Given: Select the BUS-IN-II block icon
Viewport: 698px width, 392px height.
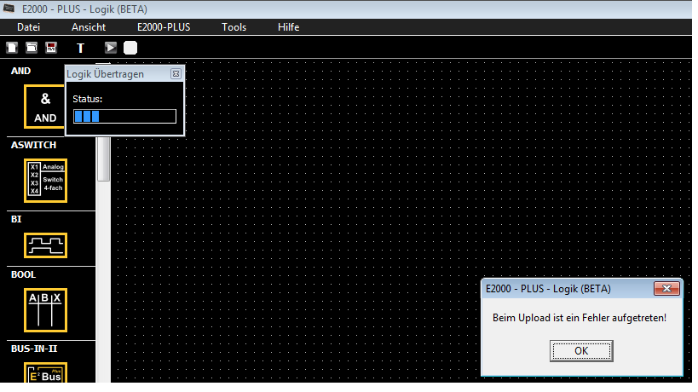Looking at the screenshot, I should tap(45, 372).
